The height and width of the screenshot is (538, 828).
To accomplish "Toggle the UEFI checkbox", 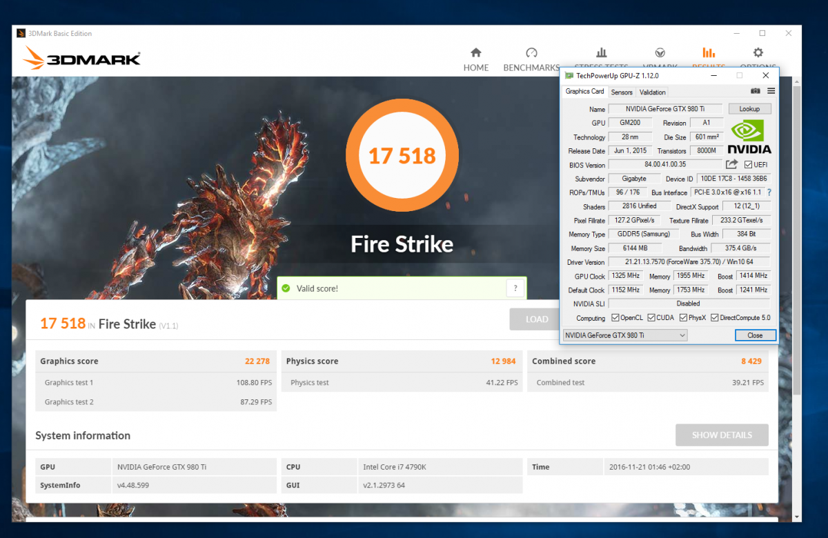I will 749,165.
